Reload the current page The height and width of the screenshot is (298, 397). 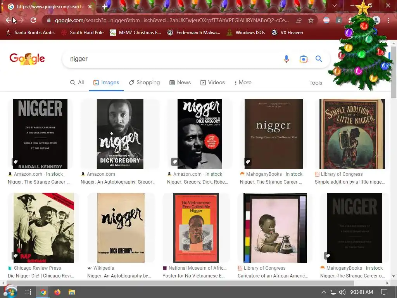(x=33, y=20)
